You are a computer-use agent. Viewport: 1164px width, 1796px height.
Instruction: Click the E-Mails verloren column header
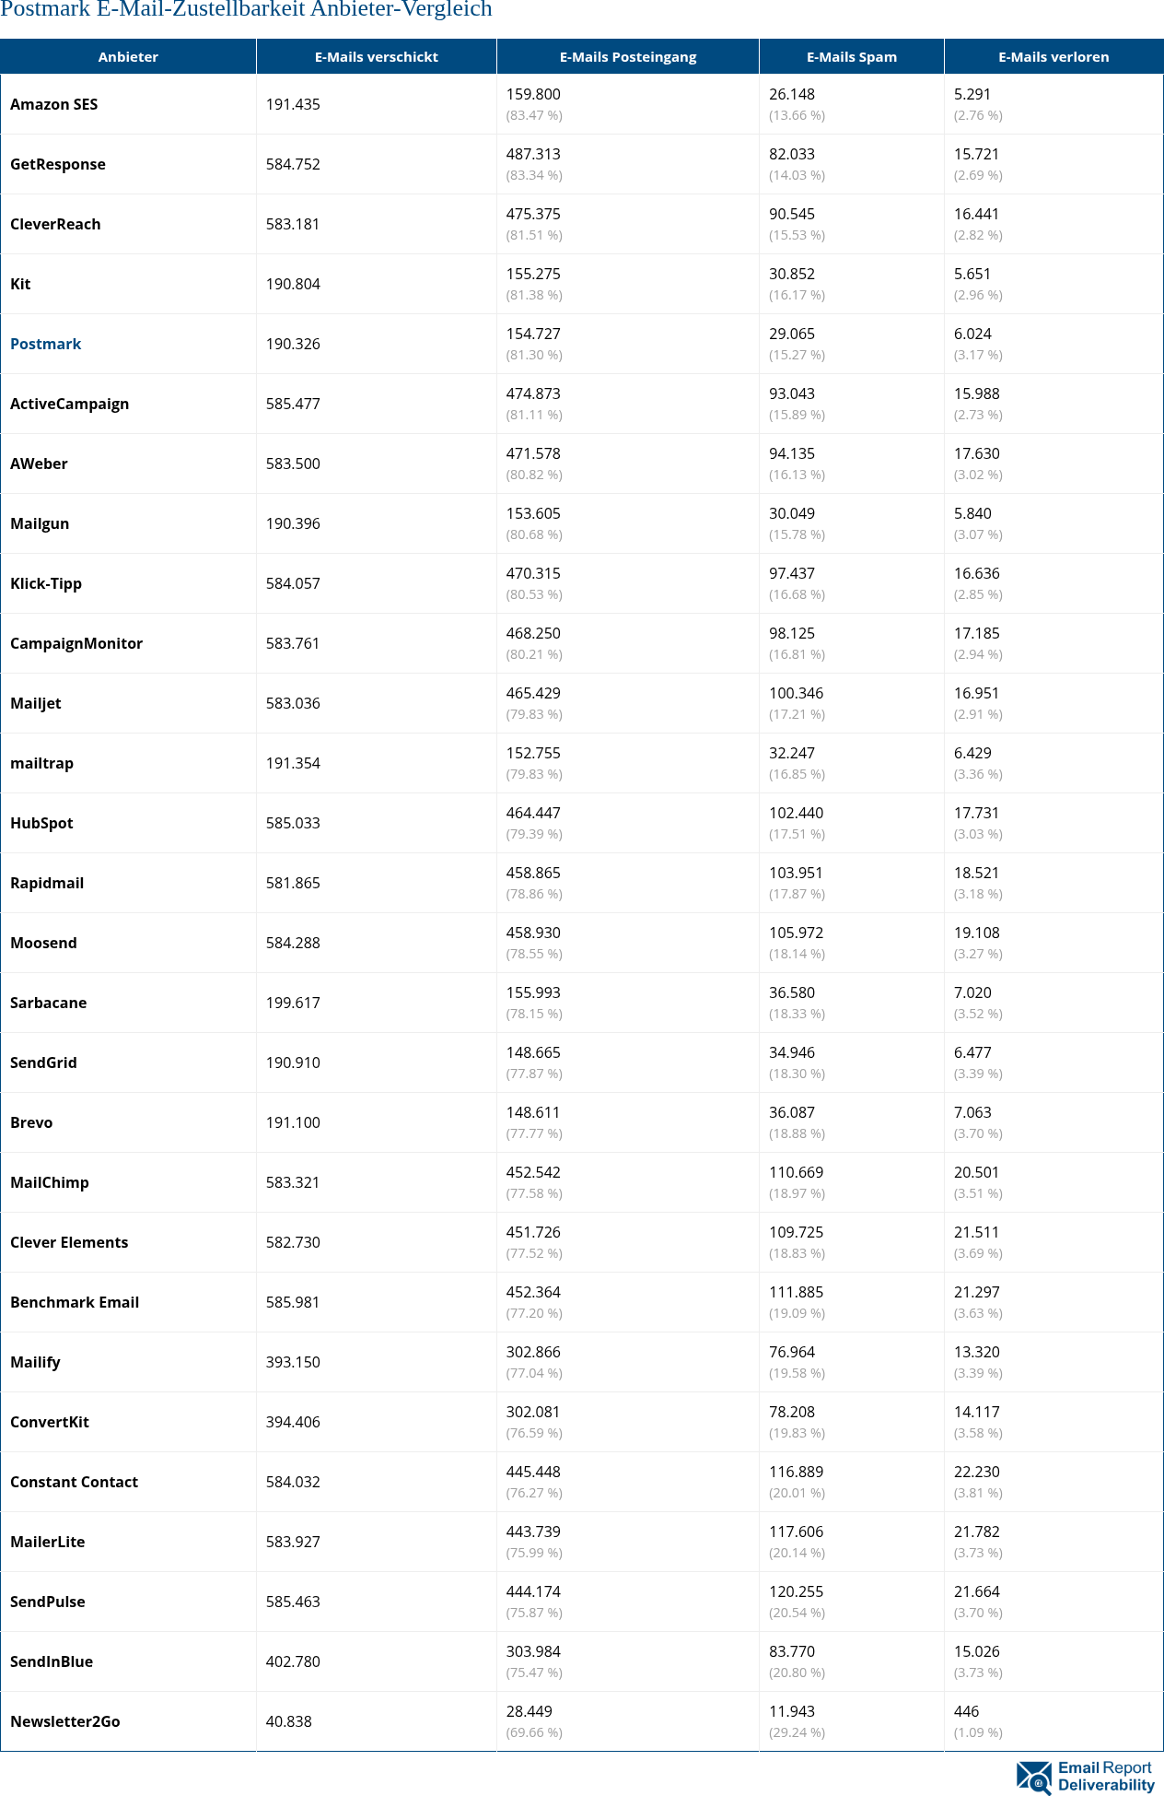1053,57
